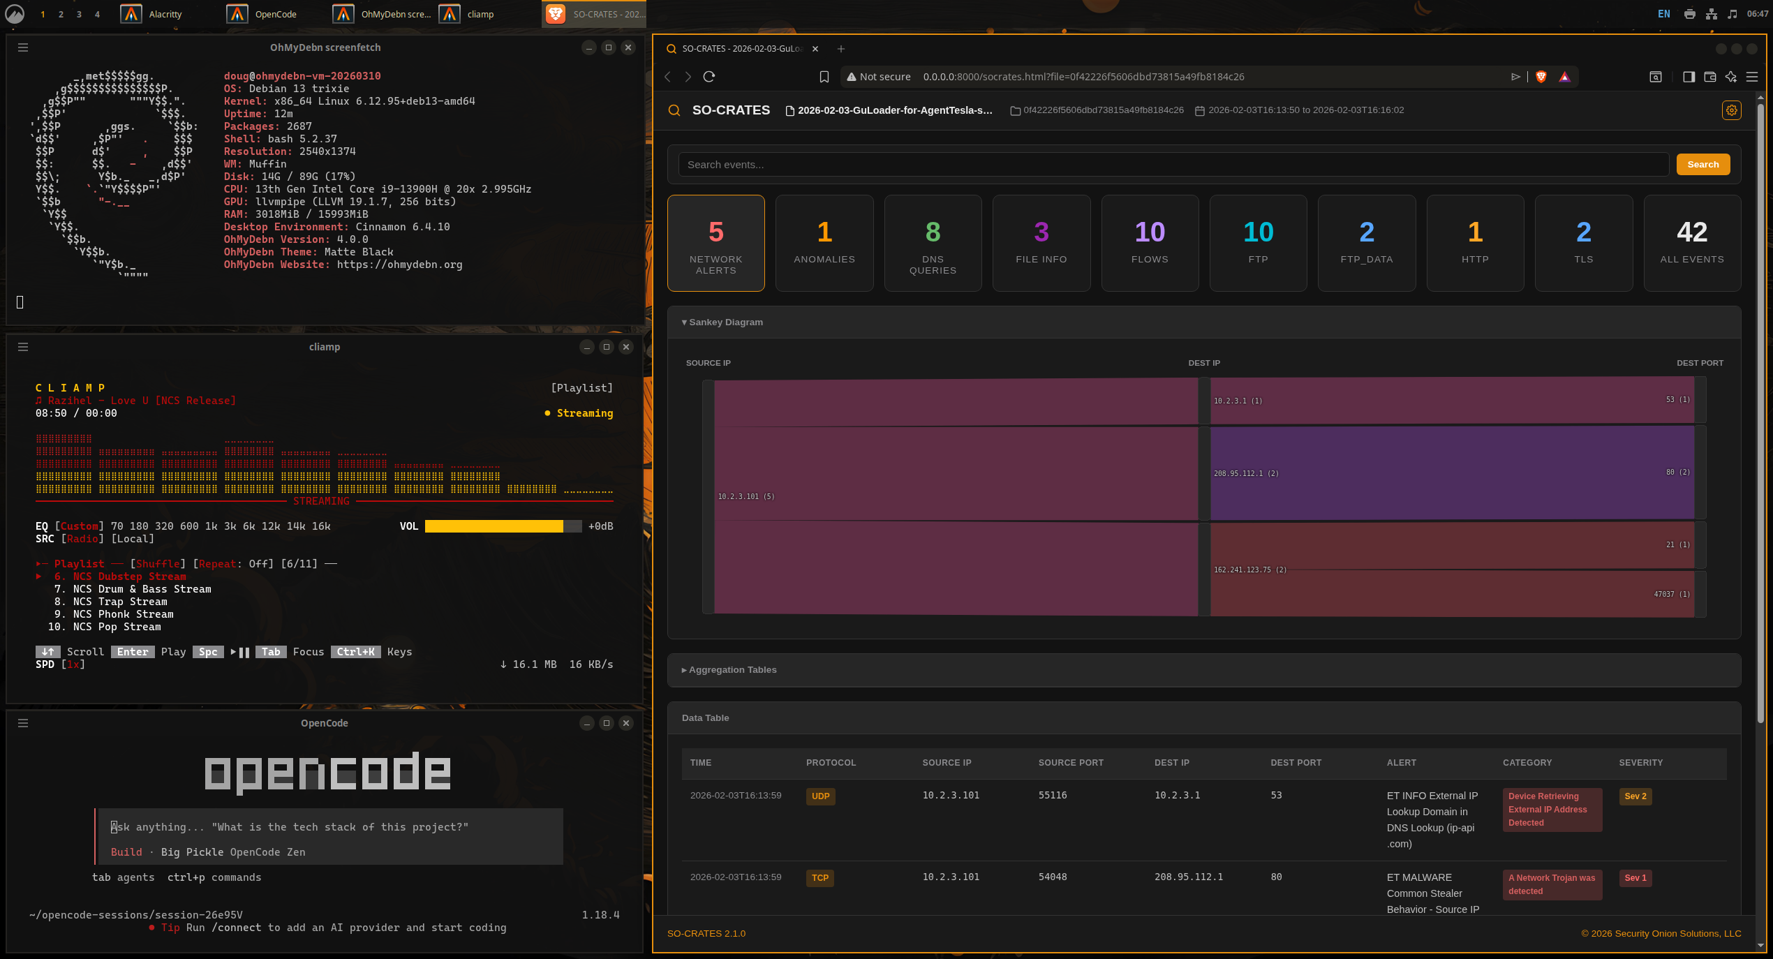Open the system application menu logo

click(15, 14)
